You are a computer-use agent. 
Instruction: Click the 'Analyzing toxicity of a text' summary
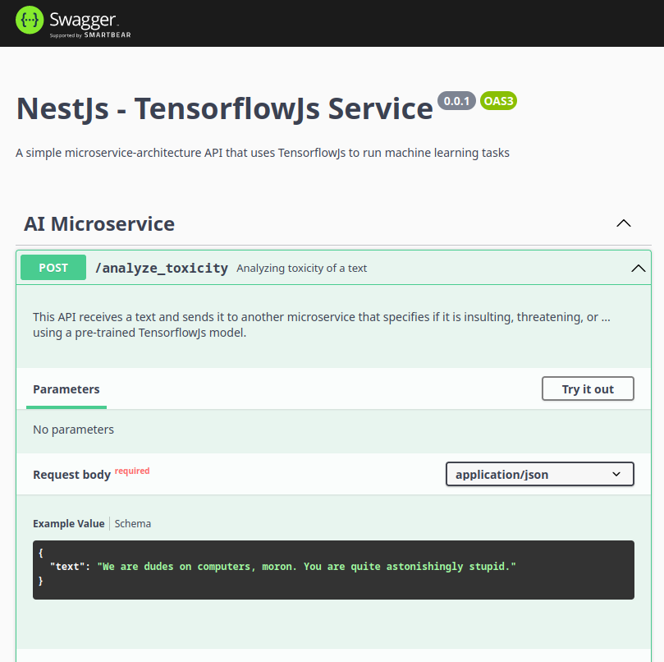pyautogui.click(x=301, y=269)
